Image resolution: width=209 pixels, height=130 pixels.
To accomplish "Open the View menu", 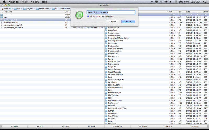I will tap(25, 2).
